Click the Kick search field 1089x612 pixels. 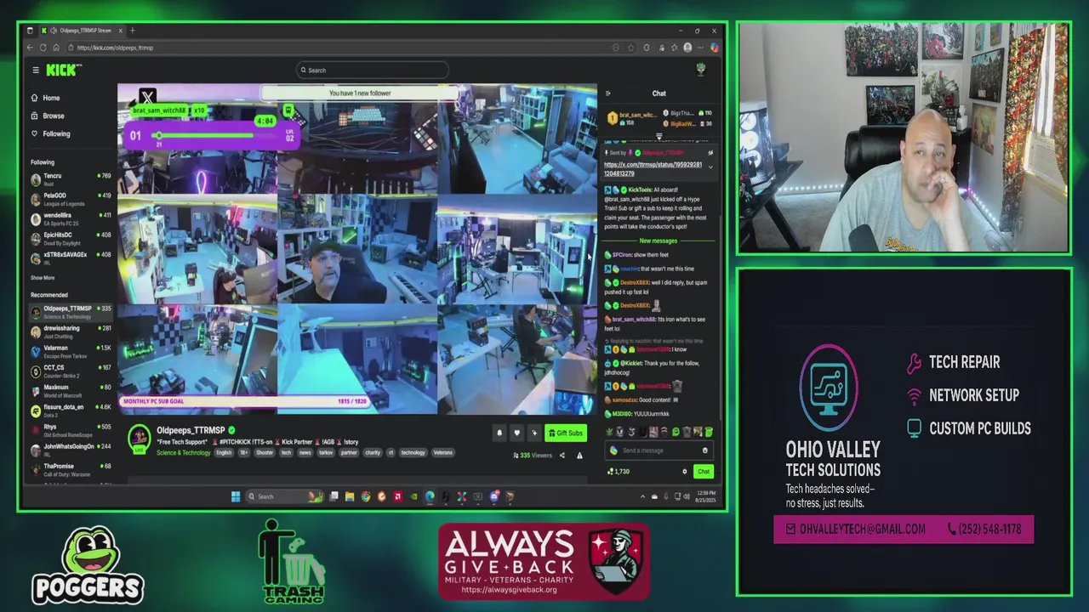click(373, 71)
